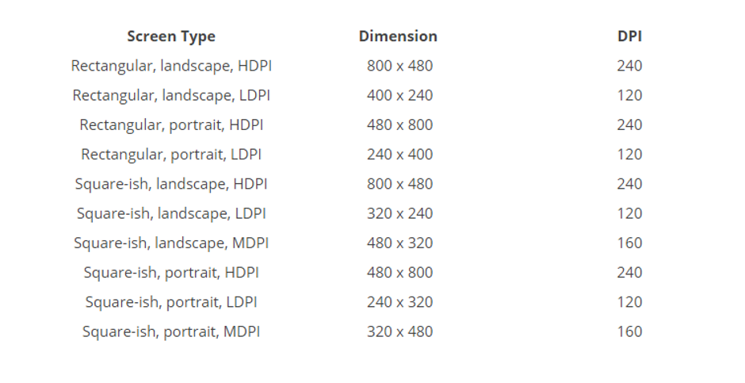Click the Dimension column header
This screenshot has width=745, height=383.
pos(398,36)
